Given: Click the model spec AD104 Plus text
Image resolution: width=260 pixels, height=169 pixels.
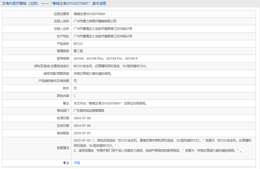Looking at the screenshot, I should click(95, 58).
